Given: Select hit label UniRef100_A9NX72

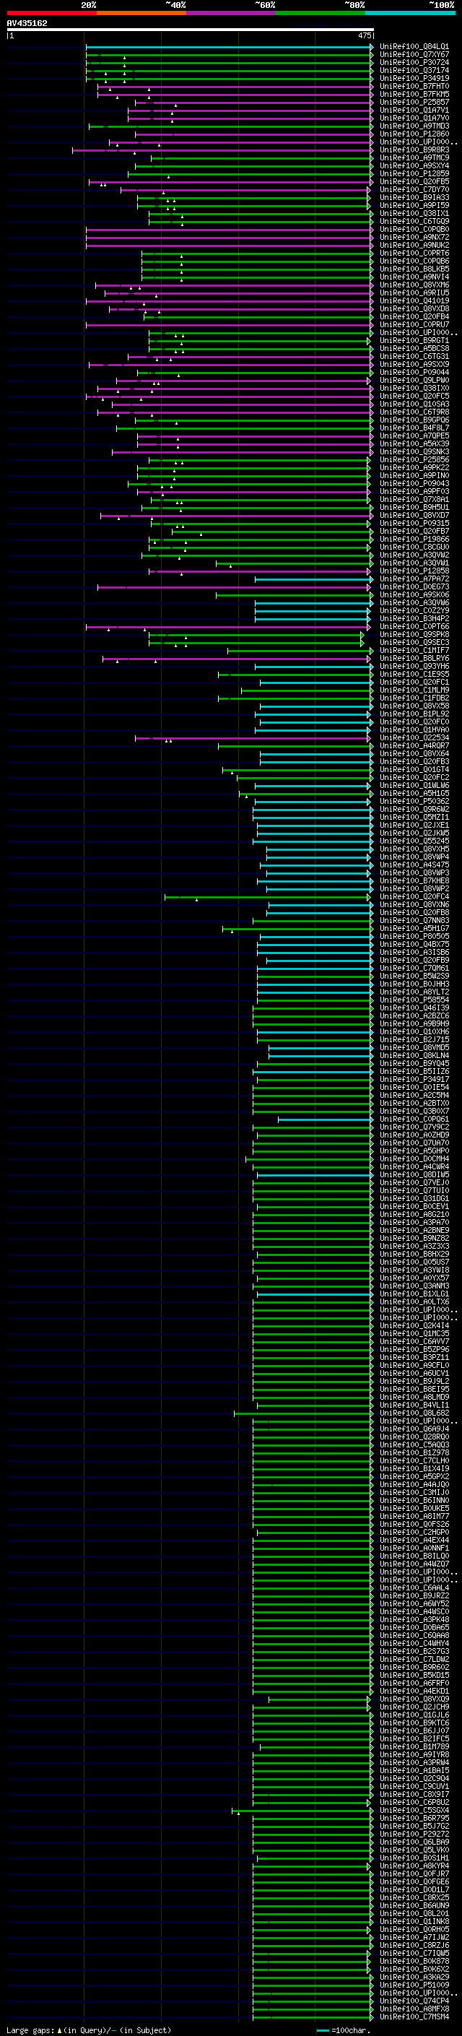Looking at the screenshot, I should (x=414, y=237).
